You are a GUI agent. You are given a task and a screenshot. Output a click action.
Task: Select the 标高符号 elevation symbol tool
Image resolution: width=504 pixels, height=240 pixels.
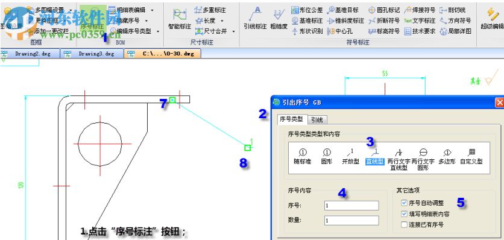(384, 31)
